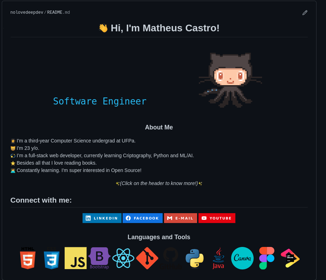Click the dark GitHub logo icon

tap(171, 258)
